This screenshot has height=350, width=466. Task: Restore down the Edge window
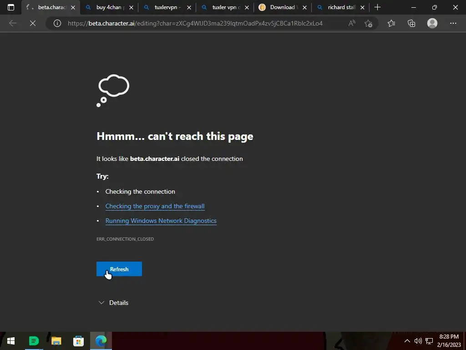pyautogui.click(x=435, y=7)
